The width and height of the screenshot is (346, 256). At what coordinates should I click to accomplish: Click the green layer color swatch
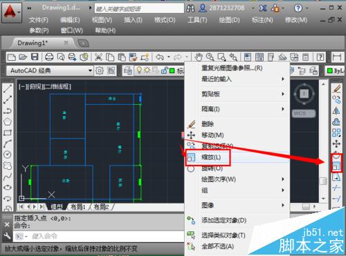coord(172,70)
